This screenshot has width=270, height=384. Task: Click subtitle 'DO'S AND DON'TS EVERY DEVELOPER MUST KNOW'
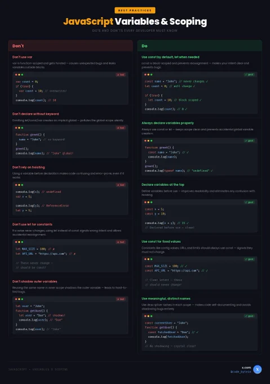135,30
